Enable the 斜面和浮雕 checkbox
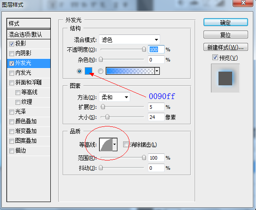Viewport: 256px width, 210px height. point(11,83)
